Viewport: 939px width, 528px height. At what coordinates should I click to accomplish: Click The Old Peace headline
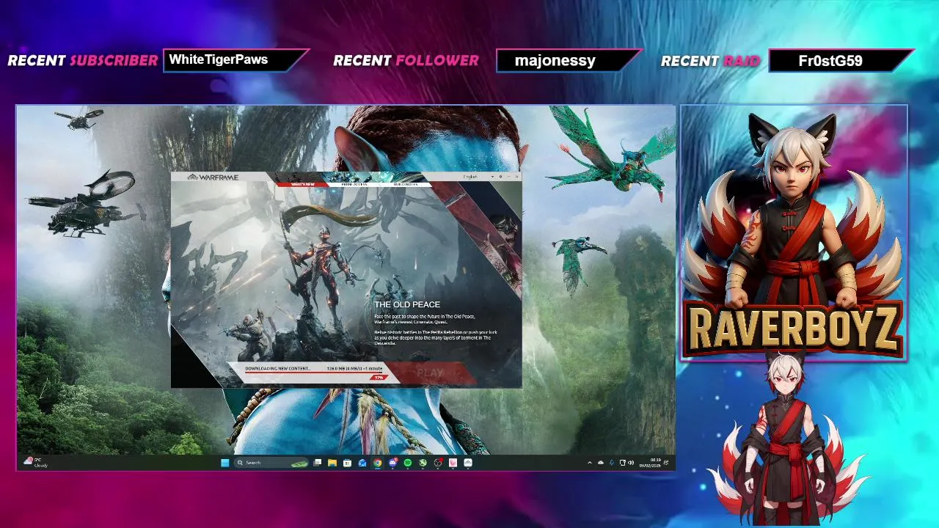click(407, 304)
